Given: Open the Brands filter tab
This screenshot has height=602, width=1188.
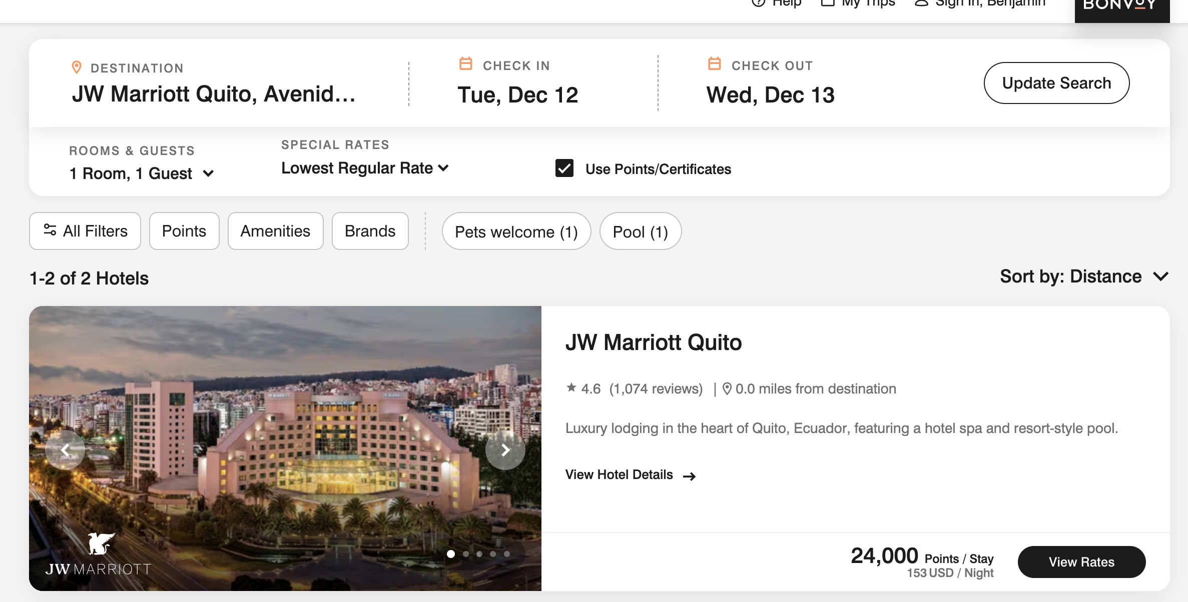Looking at the screenshot, I should coord(370,231).
